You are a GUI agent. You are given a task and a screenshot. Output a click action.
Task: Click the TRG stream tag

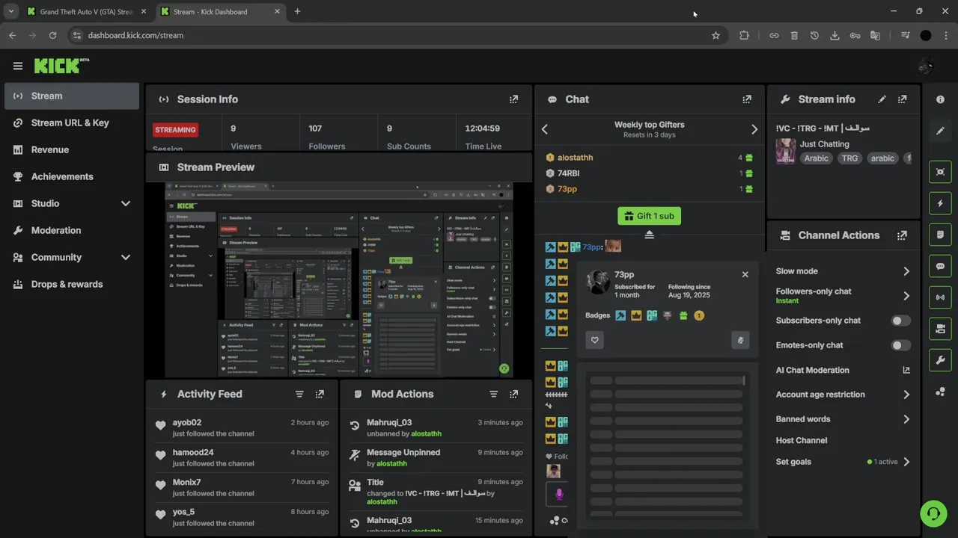pyautogui.click(x=849, y=158)
